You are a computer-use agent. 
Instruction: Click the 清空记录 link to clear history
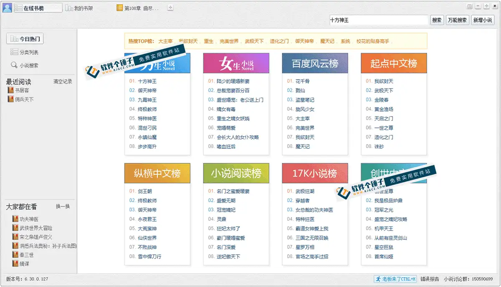click(63, 81)
